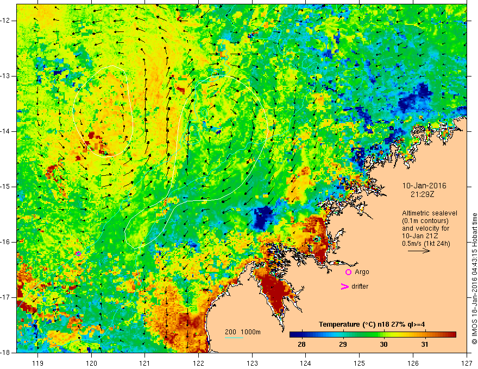Click the magenta drifter arrow symbol
478x369 pixels.
pos(345,287)
